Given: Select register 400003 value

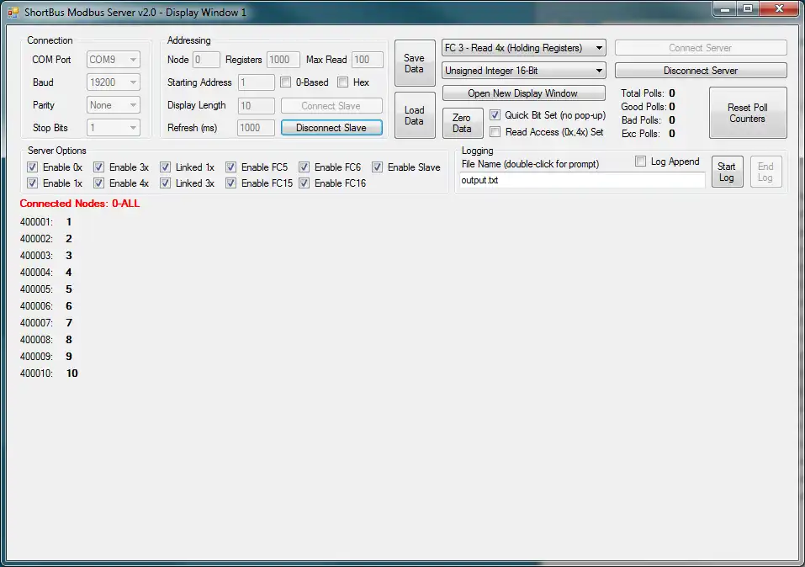Looking at the screenshot, I should (69, 256).
